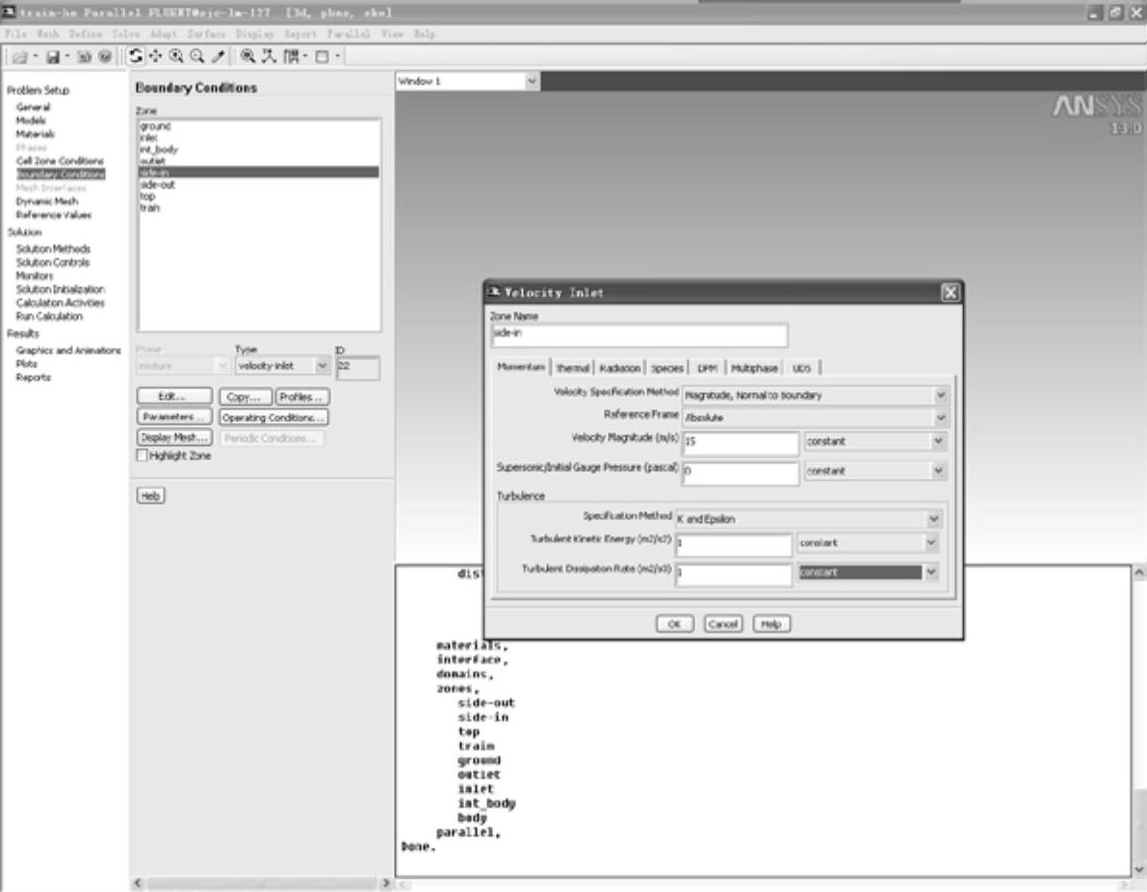Viewport: 1147px width, 892px height.
Task: Open the Reference Frame dropdown
Action: (941, 418)
